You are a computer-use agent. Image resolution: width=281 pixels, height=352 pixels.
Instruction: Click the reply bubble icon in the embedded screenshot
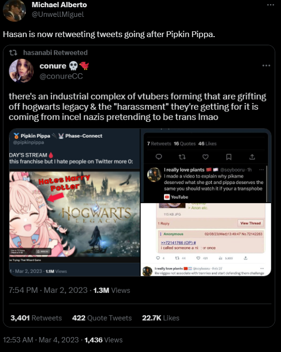tap(159, 156)
